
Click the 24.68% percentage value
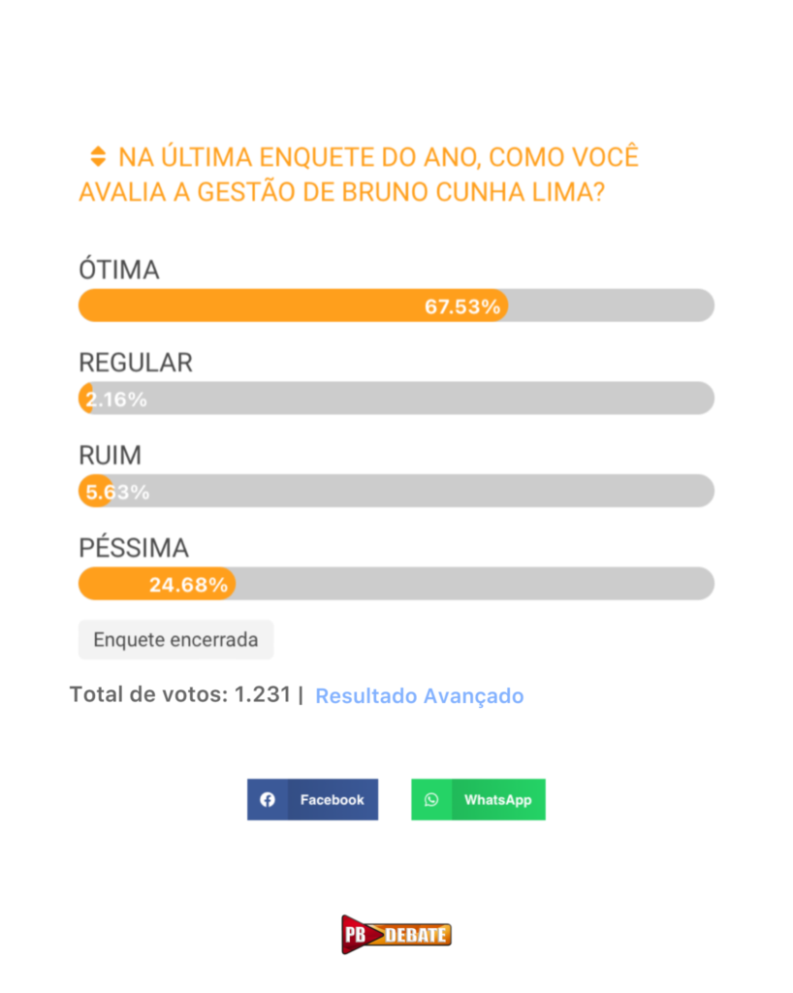(188, 585)
